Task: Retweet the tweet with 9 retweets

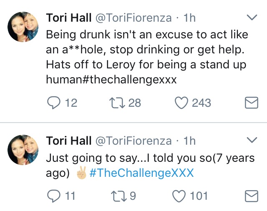Action: [118, 196]
